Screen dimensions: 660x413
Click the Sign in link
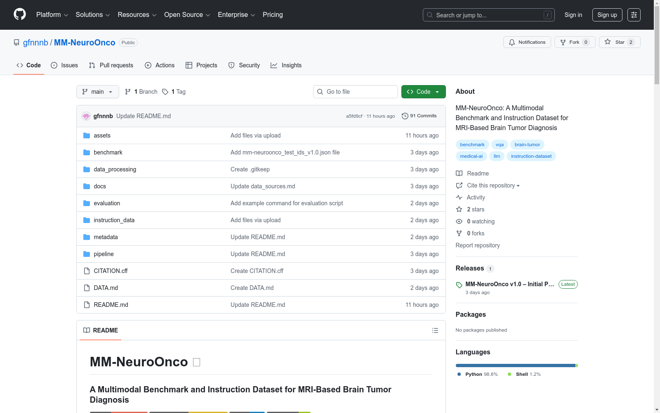pos(573,15)
